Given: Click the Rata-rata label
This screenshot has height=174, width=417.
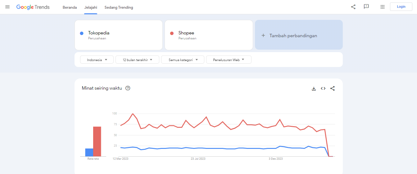Looking at the screenshot, I should click(93, 159).
